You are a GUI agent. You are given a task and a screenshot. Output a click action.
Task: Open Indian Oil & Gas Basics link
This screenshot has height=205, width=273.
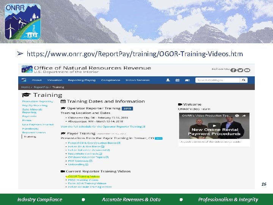(x=86, y=147)
